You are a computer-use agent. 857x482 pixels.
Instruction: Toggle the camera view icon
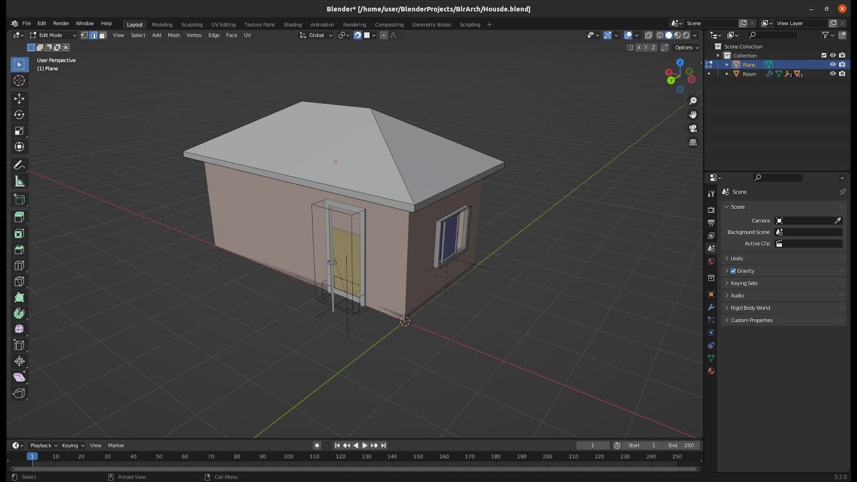point(693,129)
